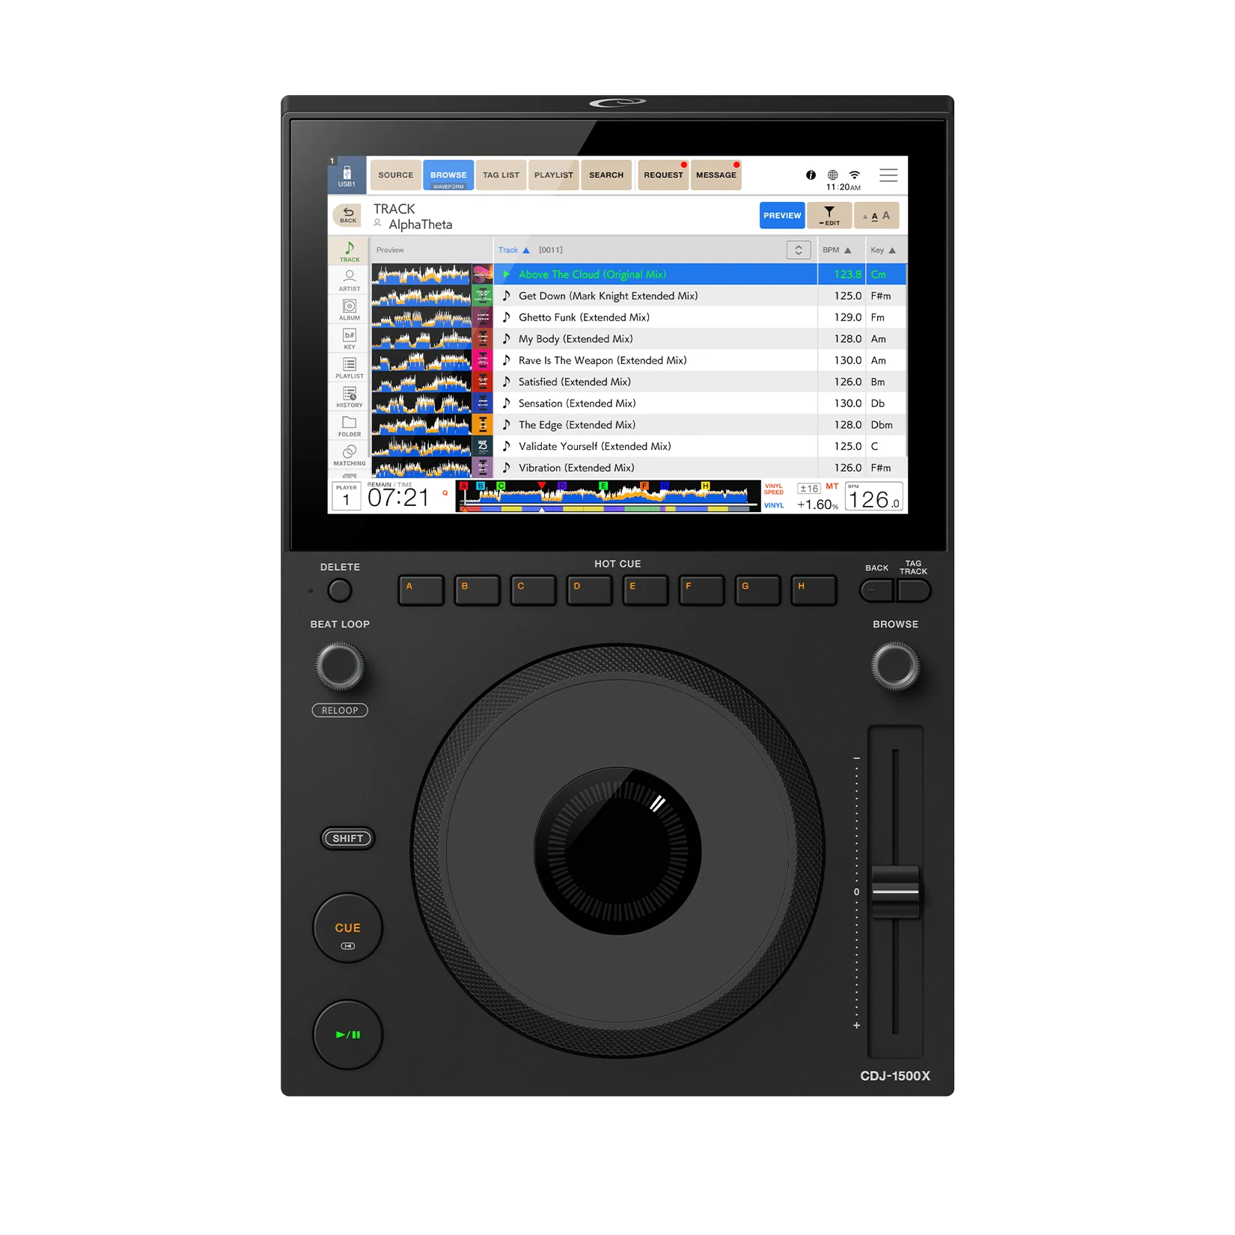Select the Folder icon in sidebar
The width and height of the screenshot is (1235, 1235).
350,426
